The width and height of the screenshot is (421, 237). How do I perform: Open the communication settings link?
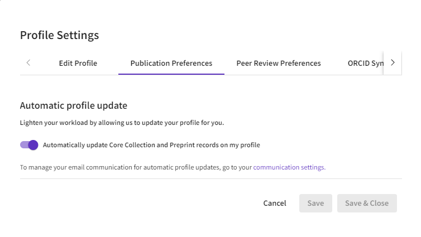289,167
